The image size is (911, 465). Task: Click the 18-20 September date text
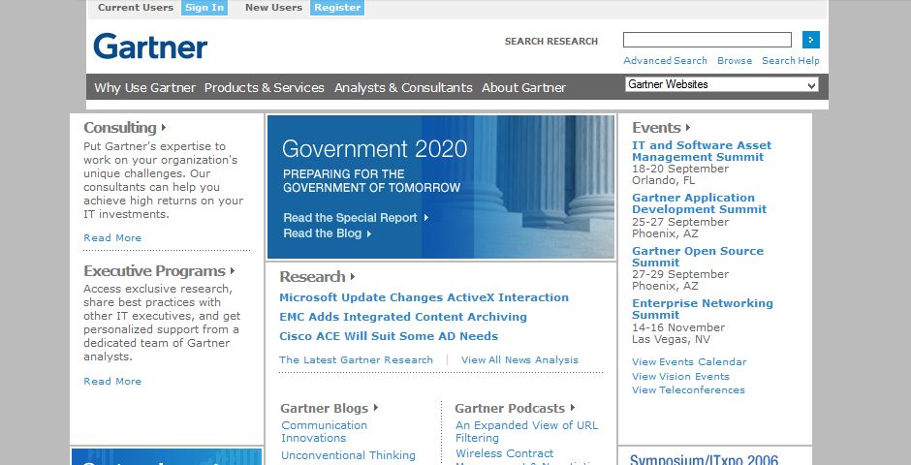pyautogui.click(x=680, y=169)
